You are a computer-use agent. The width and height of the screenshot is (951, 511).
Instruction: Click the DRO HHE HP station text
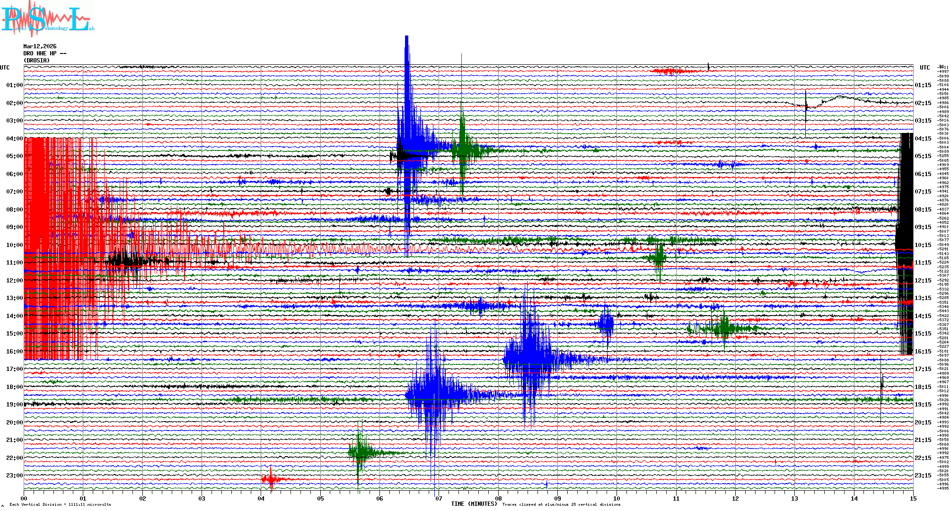(44, 53)
